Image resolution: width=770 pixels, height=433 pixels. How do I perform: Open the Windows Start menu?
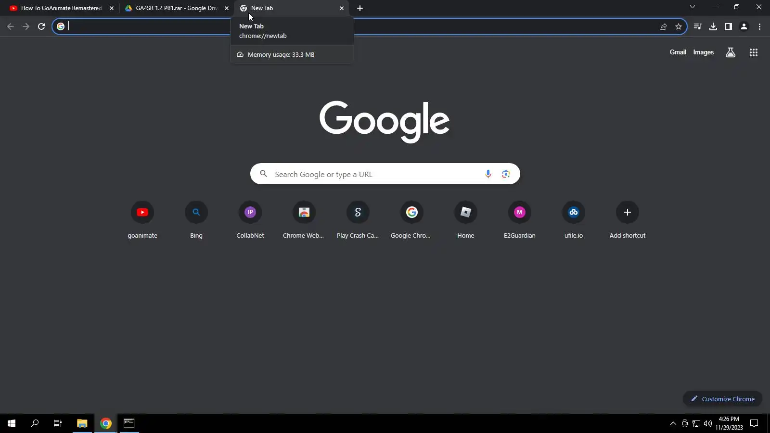pyautogui.click(x=12, y=423)
